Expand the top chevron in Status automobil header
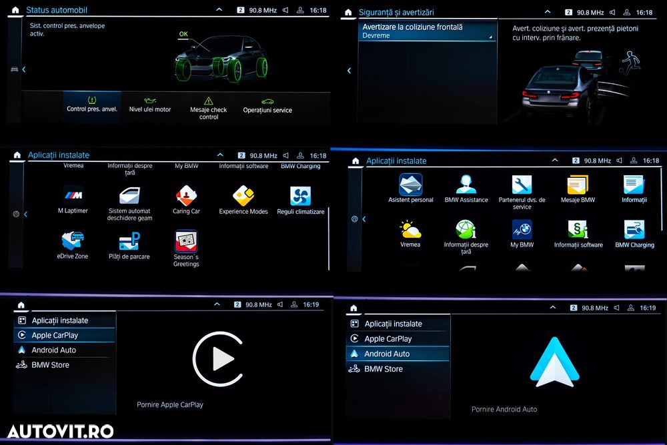The height and width of the screenshot is (445, 667). point(219,9)
